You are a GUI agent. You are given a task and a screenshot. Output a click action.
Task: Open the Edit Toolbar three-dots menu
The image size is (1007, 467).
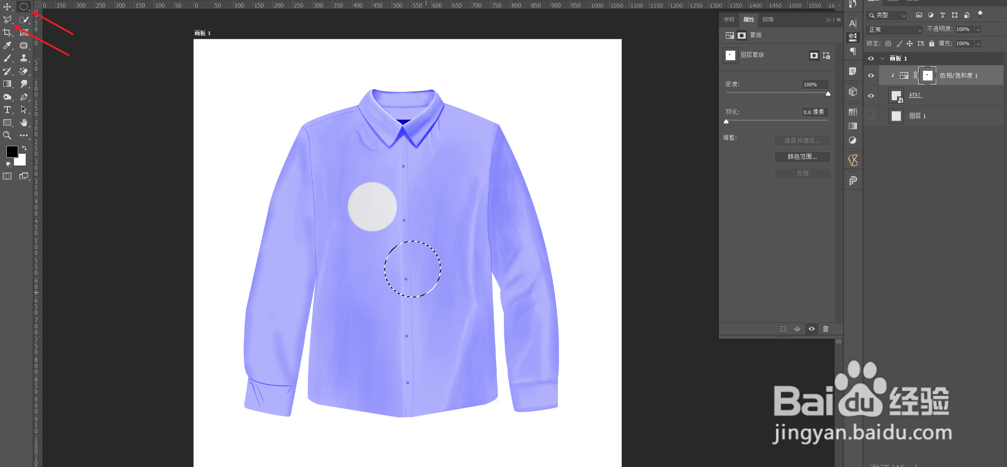point(24,135)
